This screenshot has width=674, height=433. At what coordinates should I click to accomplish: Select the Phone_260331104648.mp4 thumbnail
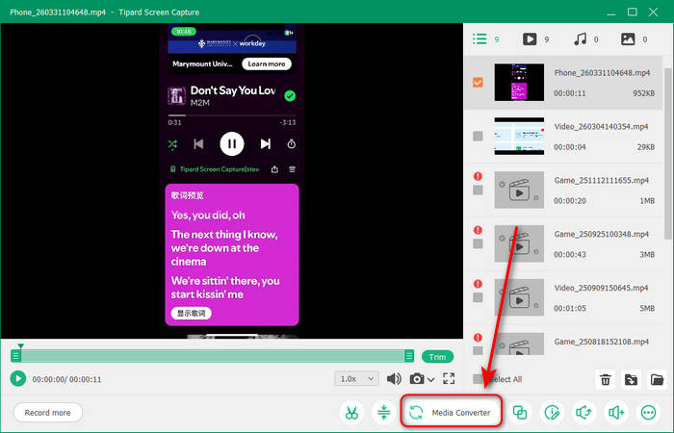(x=519, y=83)
